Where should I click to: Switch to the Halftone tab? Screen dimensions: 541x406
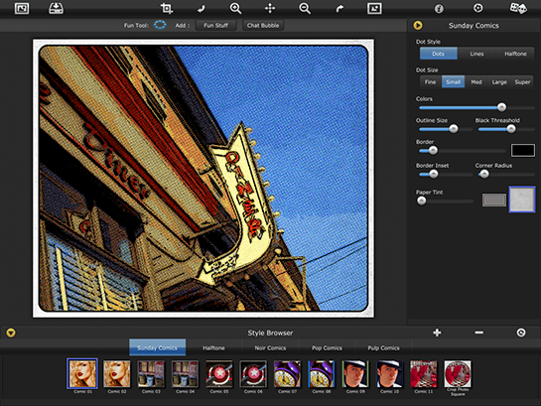point(213,347)
